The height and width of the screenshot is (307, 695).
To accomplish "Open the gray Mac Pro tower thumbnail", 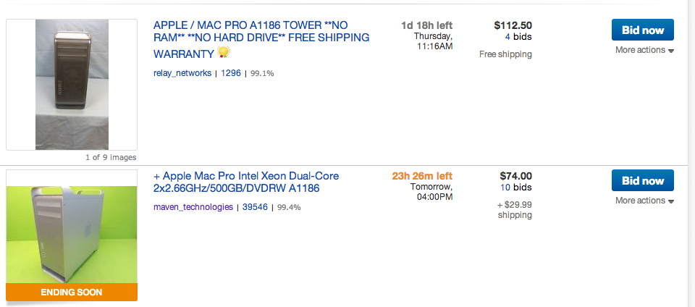I will (72, 84).
